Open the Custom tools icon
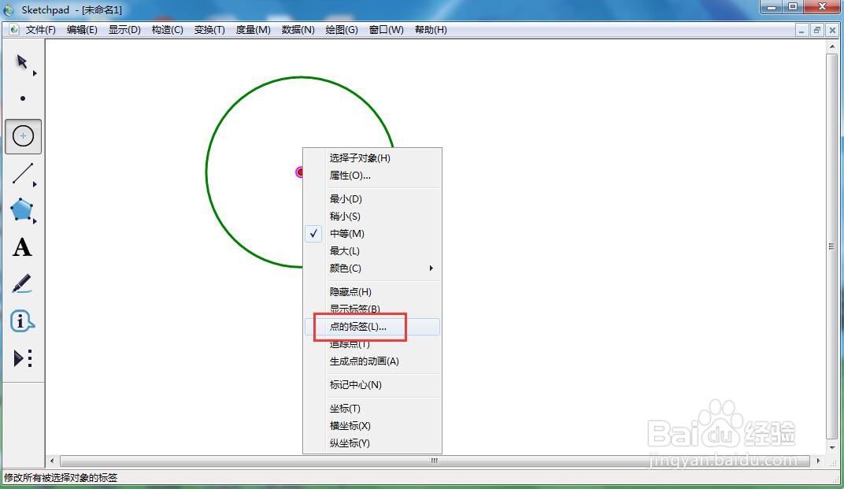Viewport: 844px width, 489px height. [x=22, y=358]
